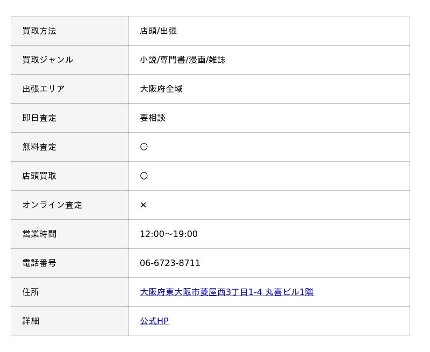The height and width of the screenshot is (352, 430).
Task: Click the 店頭/出張 value text
Action: (158, 31)
